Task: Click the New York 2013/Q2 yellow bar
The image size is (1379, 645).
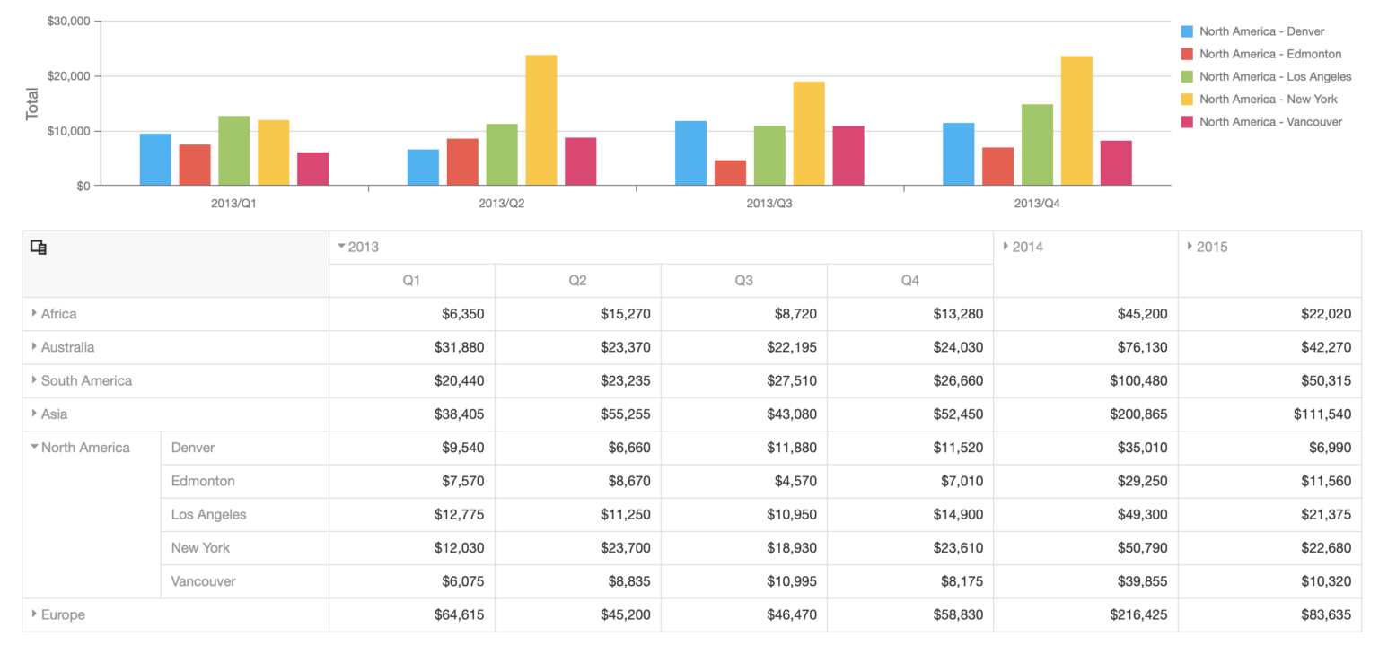Action: click(x=541, y=120)
